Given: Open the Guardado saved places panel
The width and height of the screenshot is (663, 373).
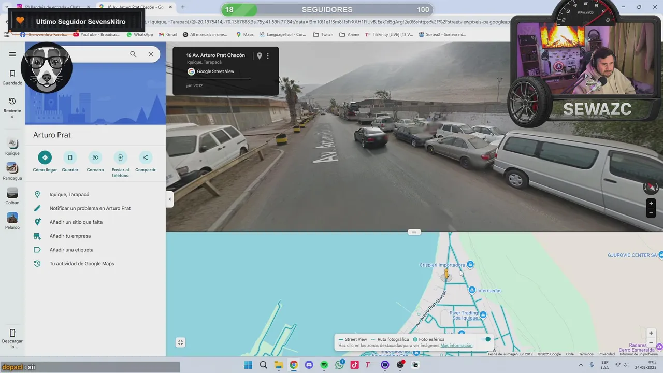Looking at the screenshot, I should tap(12, 77).
